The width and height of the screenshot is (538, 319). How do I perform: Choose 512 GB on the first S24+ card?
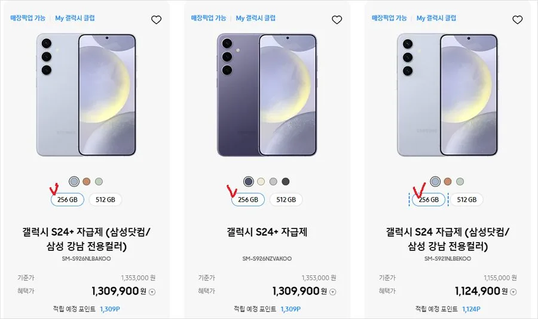(105, 200)
